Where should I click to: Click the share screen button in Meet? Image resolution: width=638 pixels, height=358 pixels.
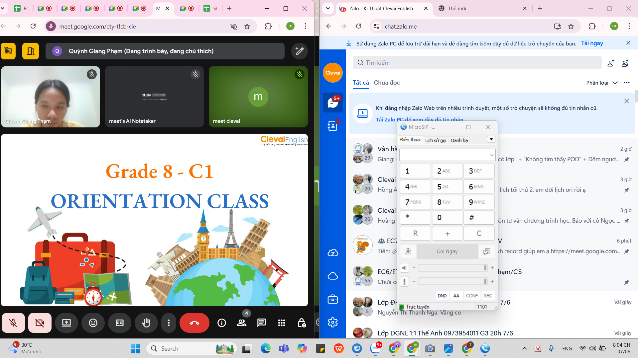coord(66,322)
